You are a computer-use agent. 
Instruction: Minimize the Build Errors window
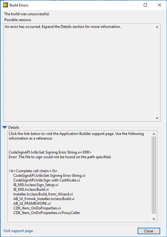pos(131,5)
